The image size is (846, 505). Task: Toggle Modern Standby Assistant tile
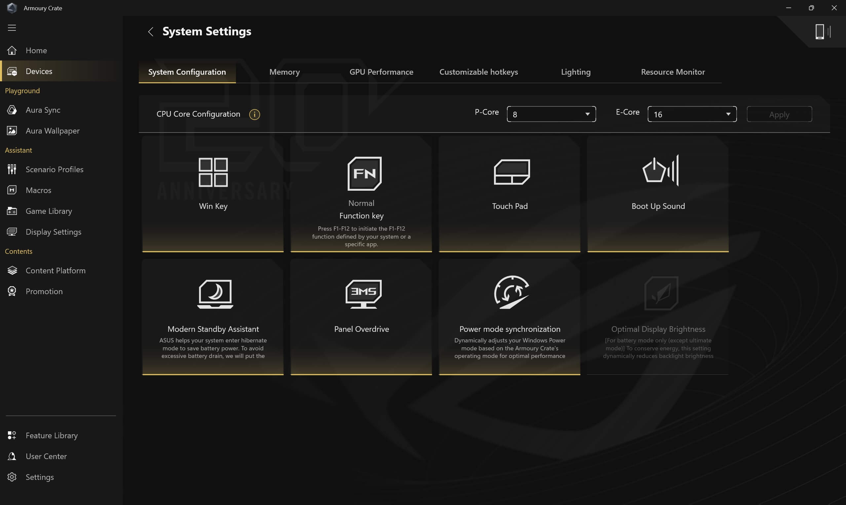point(213,317)
